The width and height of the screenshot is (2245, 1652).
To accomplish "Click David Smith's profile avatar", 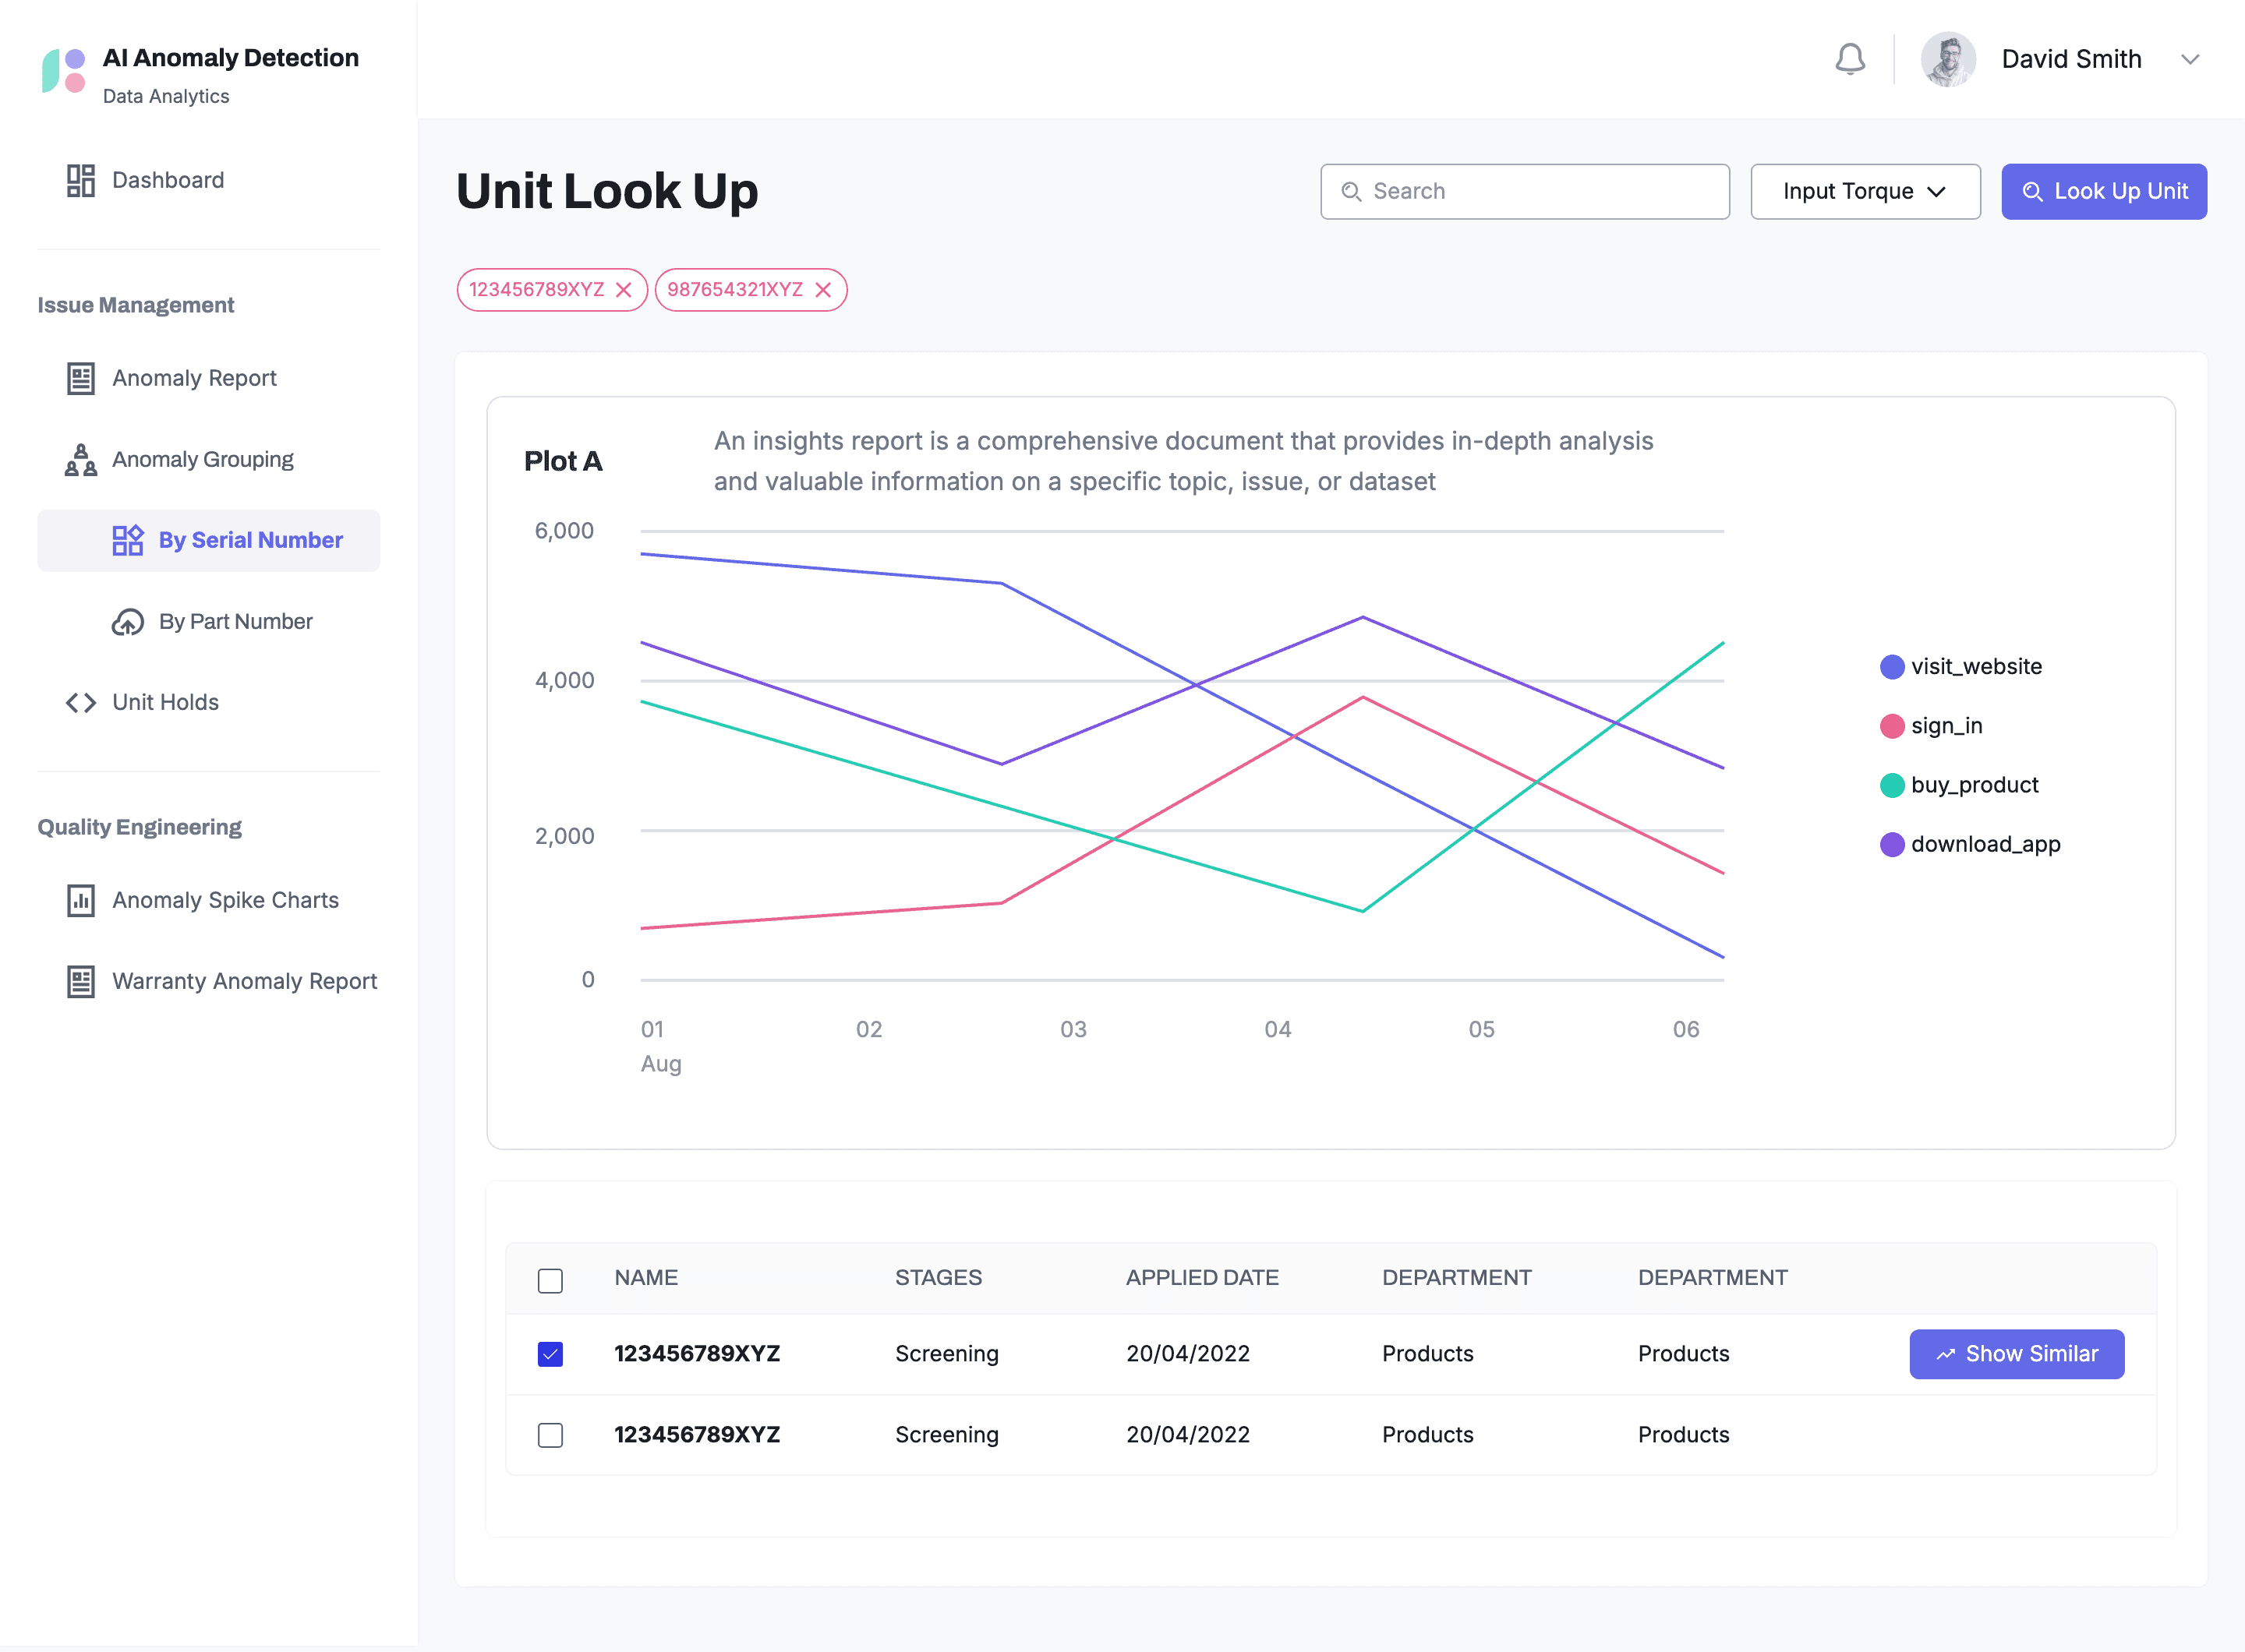I will [x=1947, y=59].
